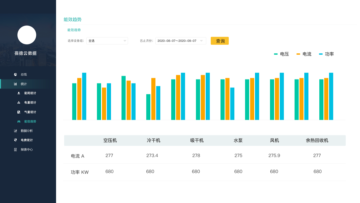Open the 数据分析 menu item
Screen dimensions: 360x203
27,131
